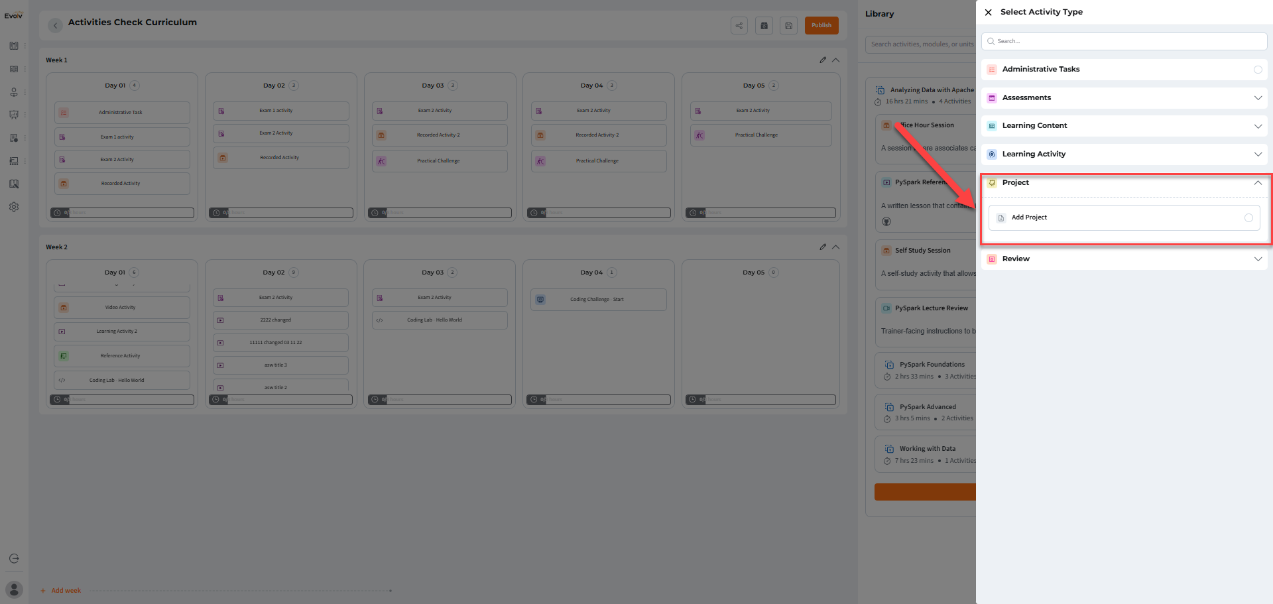Viewport: 1273px width, 604px height.
Task: Click the hours progress bar under Week 1 Day 01
Action: pos(122,213)
